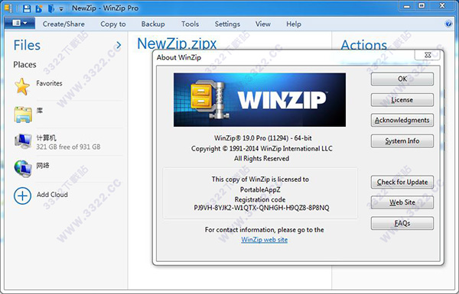Image resolution: width=459 pixels, height=294 pixels.
Task: Click the System Info button
Action: (x=402, y=141)
